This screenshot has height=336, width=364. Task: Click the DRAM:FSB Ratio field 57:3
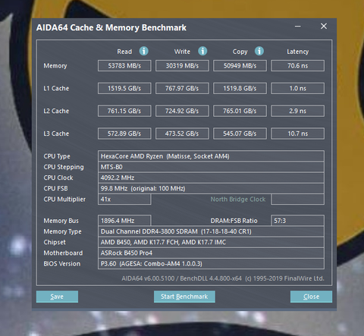coord(298,221)
